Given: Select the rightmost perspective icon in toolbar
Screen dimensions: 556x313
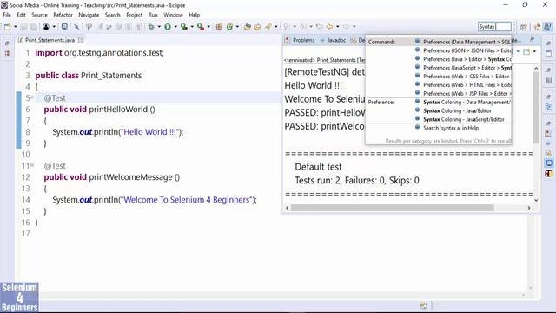Looking at the screenshot, I should (x=548, y=27).
